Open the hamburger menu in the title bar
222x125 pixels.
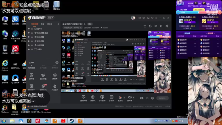tap(156, 18)
